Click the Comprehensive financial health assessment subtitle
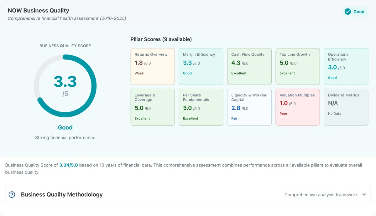The width and height of the screenshot is (376, 216). 67,18
